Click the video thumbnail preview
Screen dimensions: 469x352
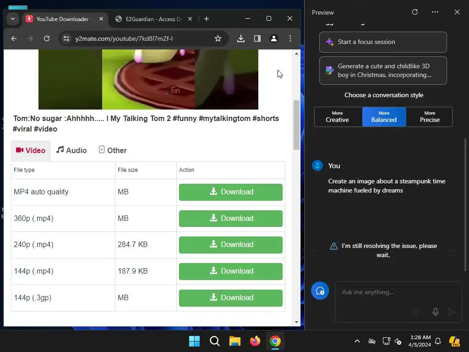pos(148,79)
